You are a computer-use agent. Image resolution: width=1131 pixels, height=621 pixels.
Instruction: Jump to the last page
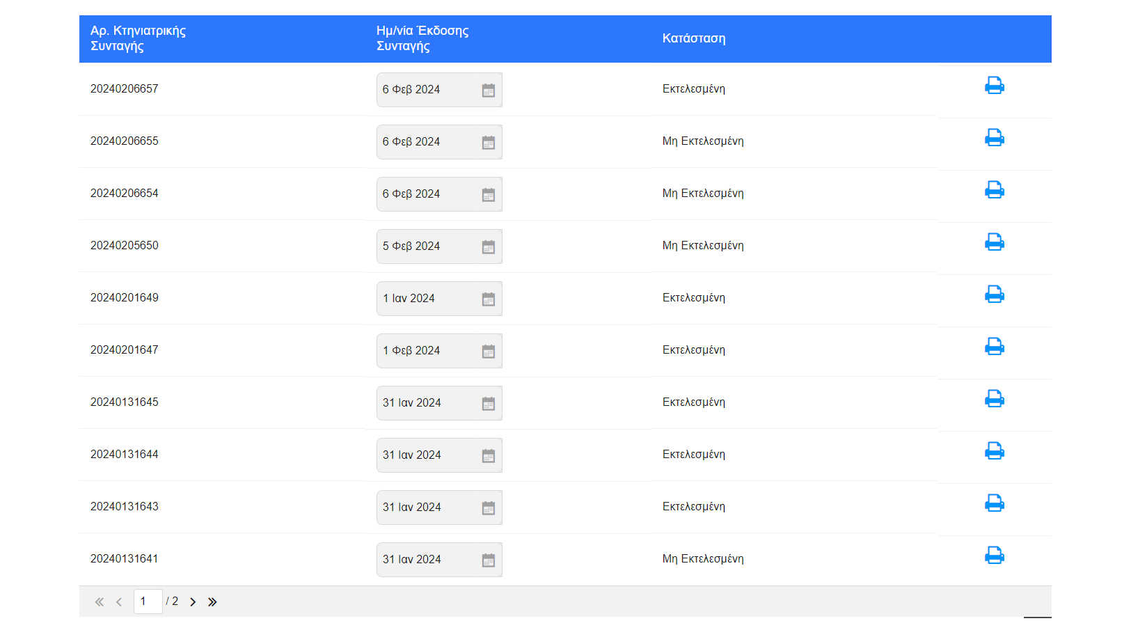click(x=212, y=602)
